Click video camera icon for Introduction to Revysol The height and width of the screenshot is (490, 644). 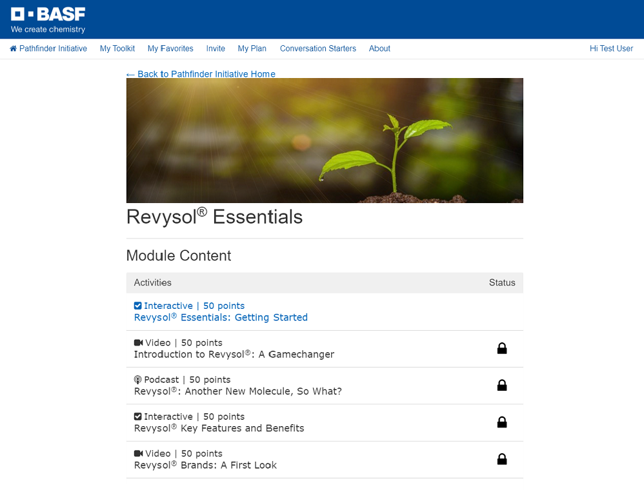click(x=138, y=342)
